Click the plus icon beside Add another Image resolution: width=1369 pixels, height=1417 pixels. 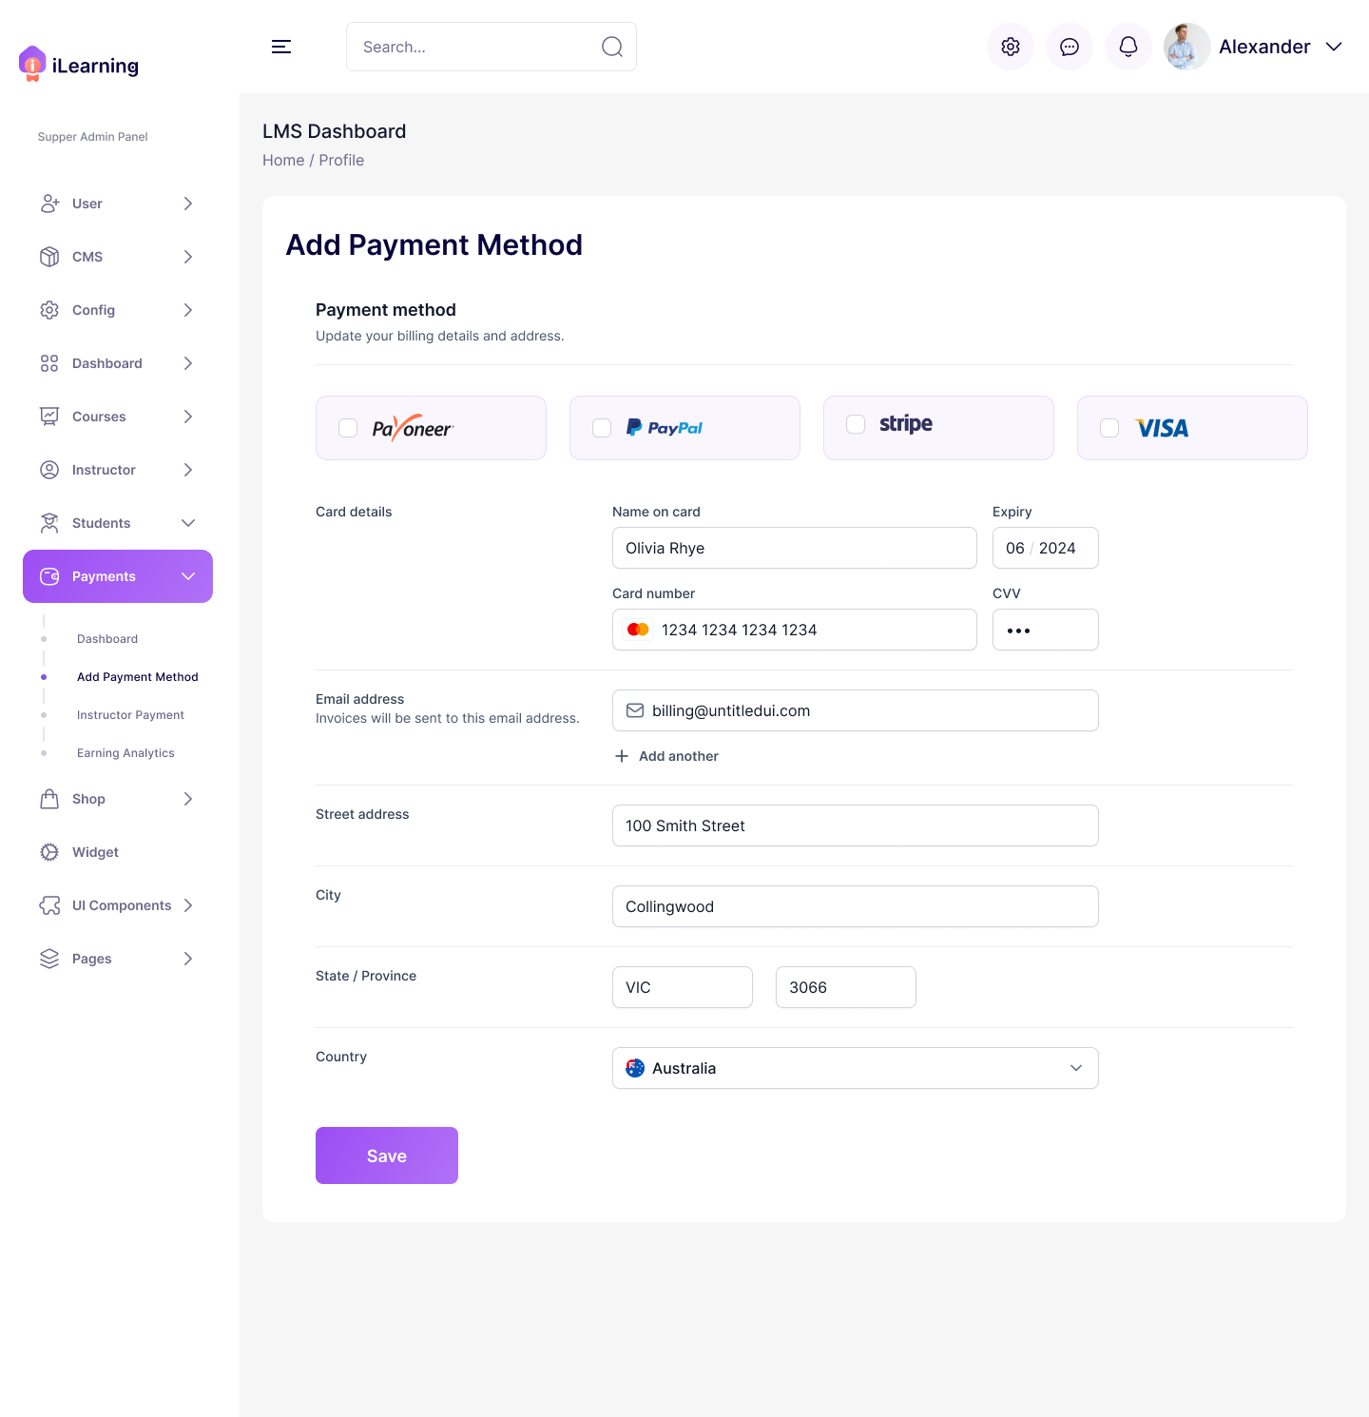622,756
